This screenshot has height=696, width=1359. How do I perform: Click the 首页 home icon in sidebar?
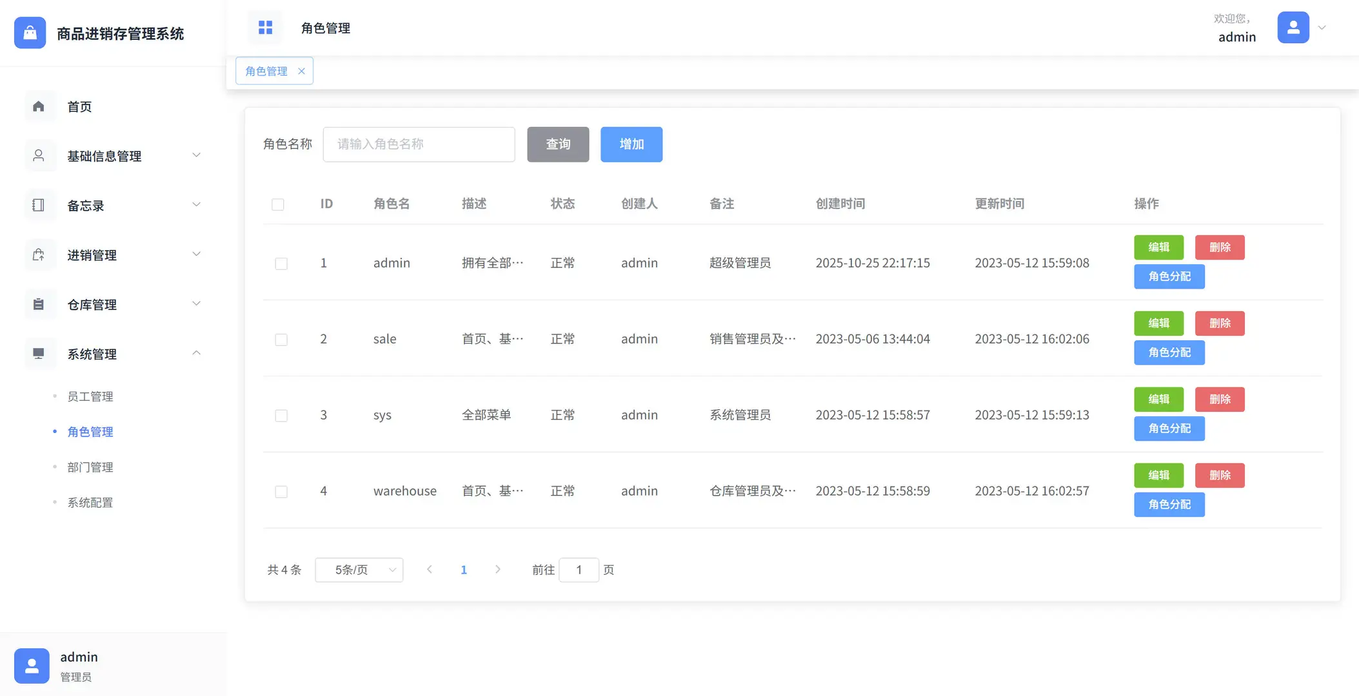coord(39,106)
